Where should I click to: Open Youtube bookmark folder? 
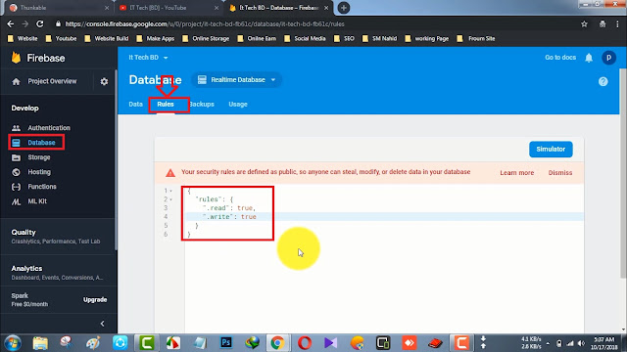point(61,39)
